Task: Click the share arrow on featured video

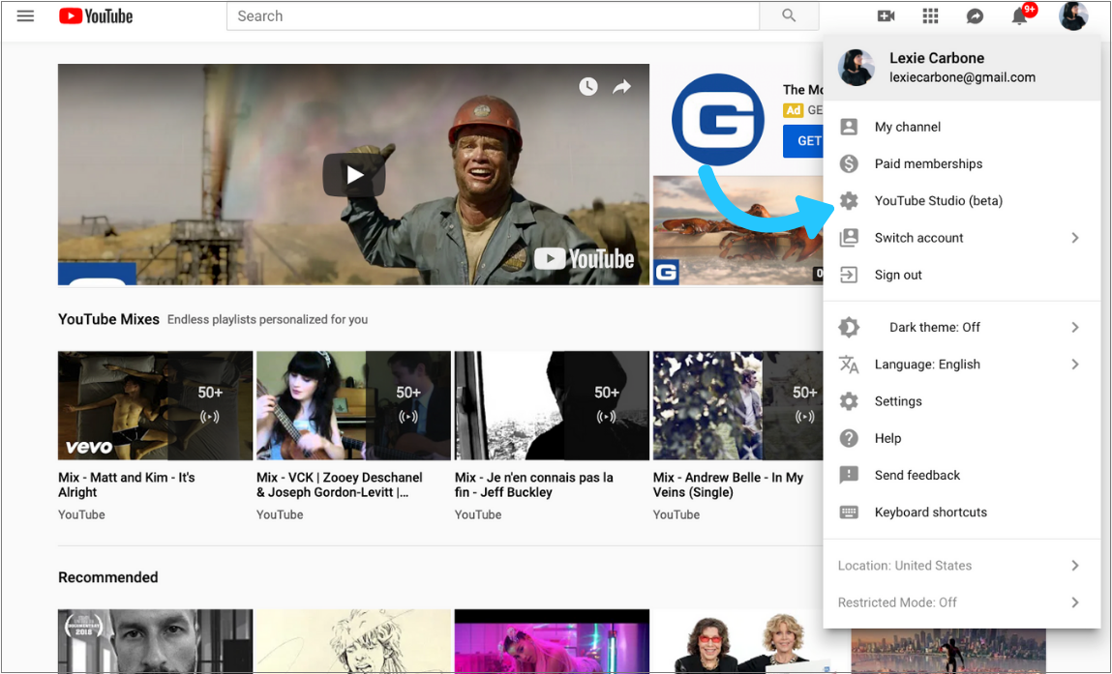Action: 622,86
